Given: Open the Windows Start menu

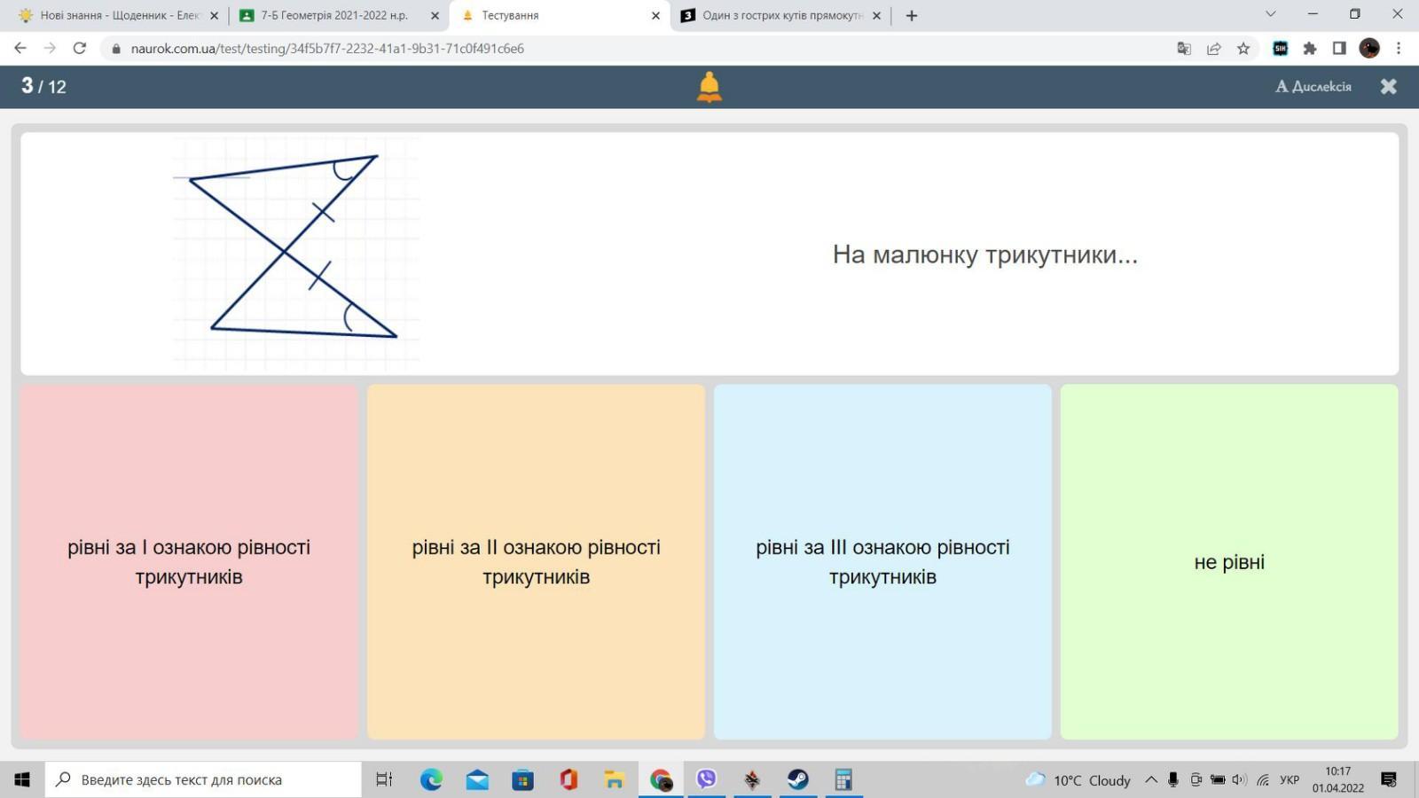Looking at the screenshot, I should point(22,779).
